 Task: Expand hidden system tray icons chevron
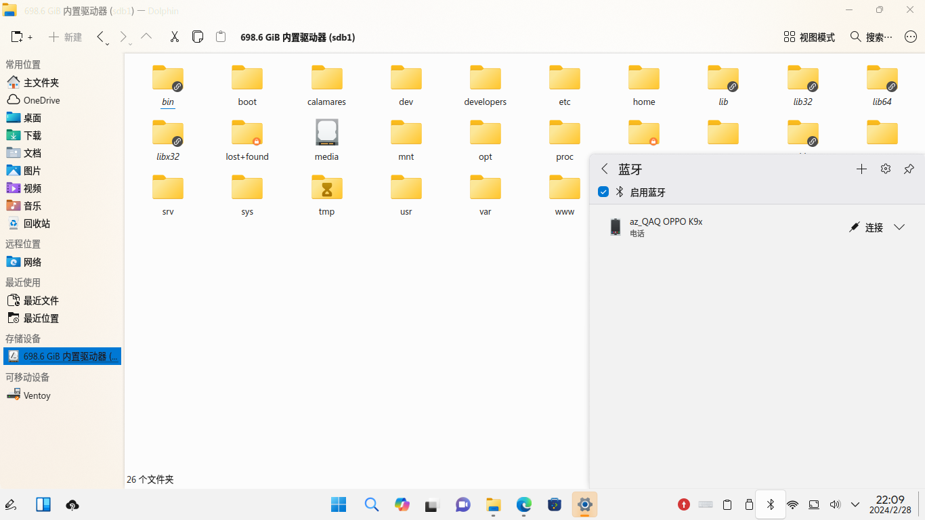pos(855,504)
